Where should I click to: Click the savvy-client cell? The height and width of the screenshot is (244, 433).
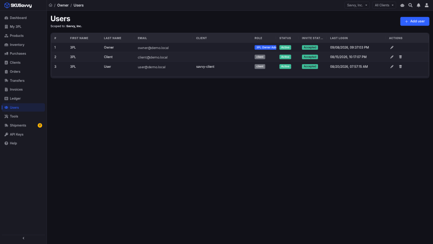205,67
